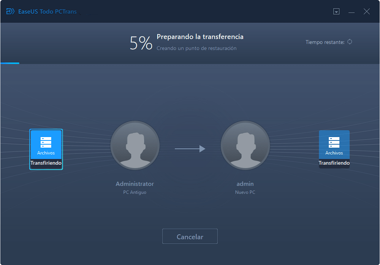Screen dimensions: 380x265
Task: Click the Administrator PC Antiguo avatar
Action: point(135,145)
